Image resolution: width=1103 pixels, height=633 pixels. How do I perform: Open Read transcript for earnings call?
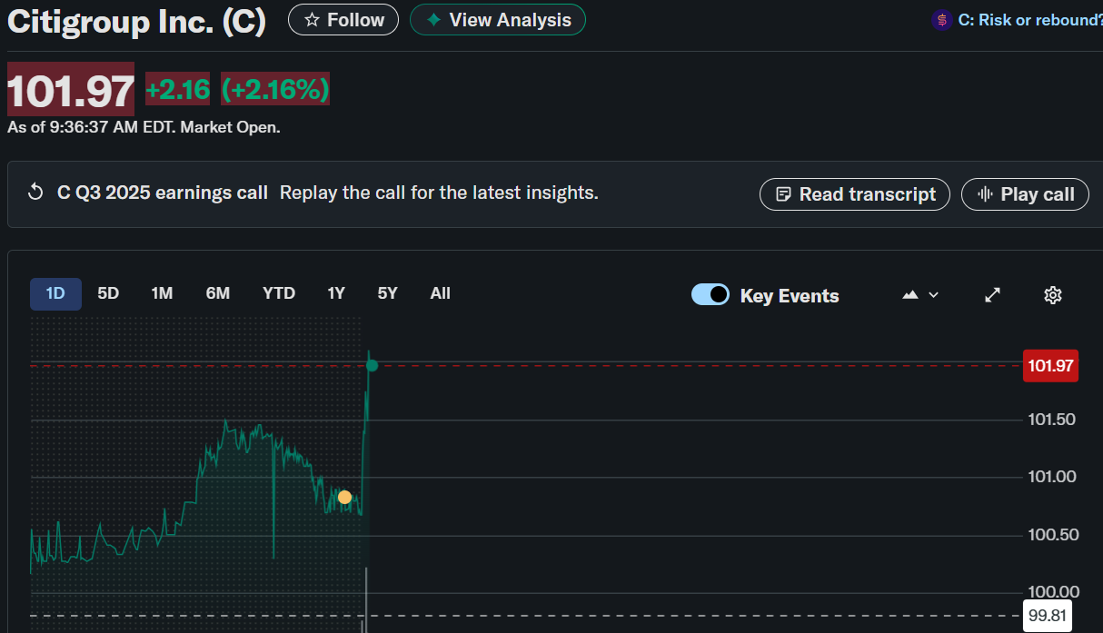[855, 194]
